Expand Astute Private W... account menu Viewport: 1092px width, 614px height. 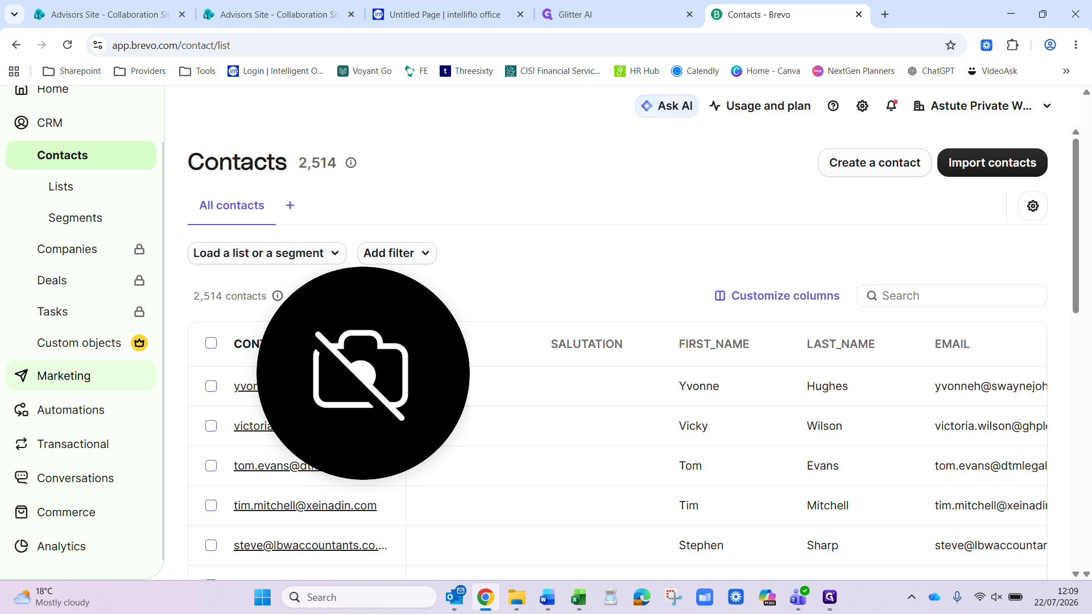click(x=982, y=106)
